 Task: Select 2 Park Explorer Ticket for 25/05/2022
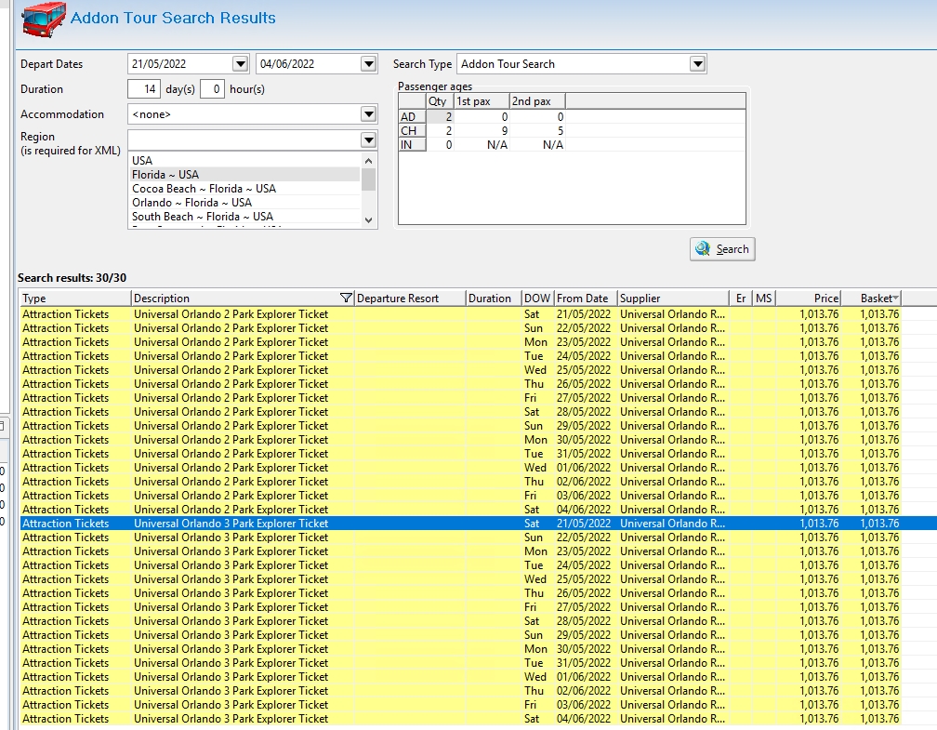pyautogui.click(x=231, y=370)
